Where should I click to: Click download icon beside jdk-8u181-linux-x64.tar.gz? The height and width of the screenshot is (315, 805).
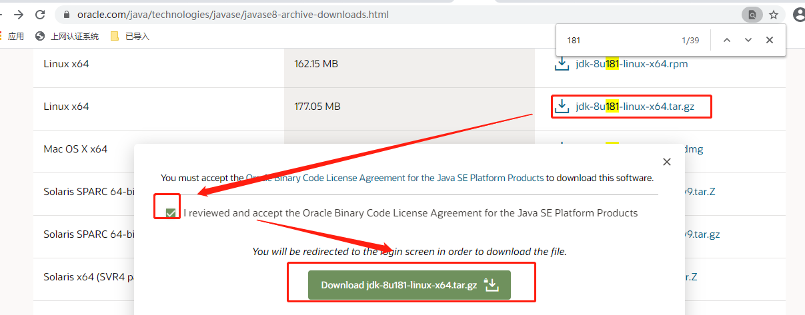click(x=562, y=106)
